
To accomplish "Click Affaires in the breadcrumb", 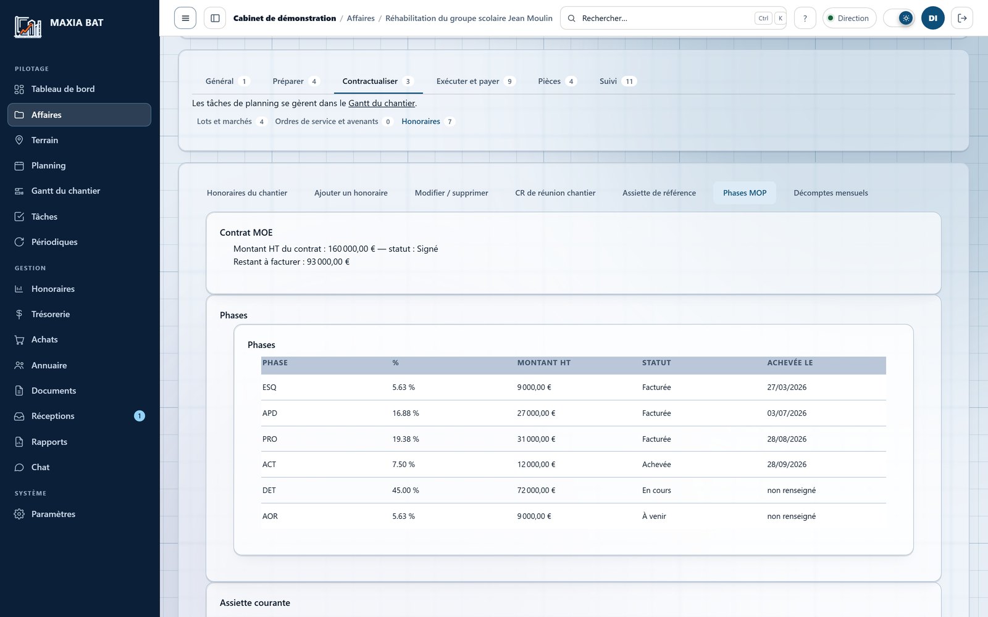I will (361, 18).
